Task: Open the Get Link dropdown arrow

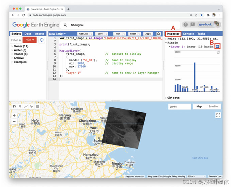Action: tap(91, 34)
